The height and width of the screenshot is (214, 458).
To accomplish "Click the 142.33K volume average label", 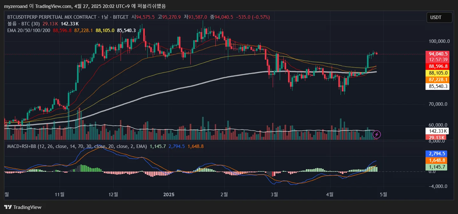I will (x=438, y=131).
